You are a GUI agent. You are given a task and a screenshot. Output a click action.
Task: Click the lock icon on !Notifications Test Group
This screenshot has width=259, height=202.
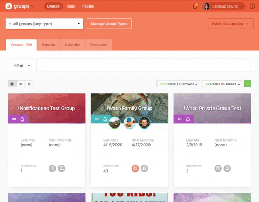22,119
